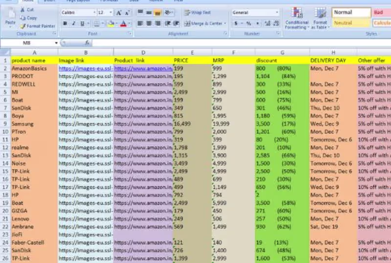The height and width of the screenshot is (263, 391).
Task: Apply the yellow fill color bucket
Action: pos(111,23)
